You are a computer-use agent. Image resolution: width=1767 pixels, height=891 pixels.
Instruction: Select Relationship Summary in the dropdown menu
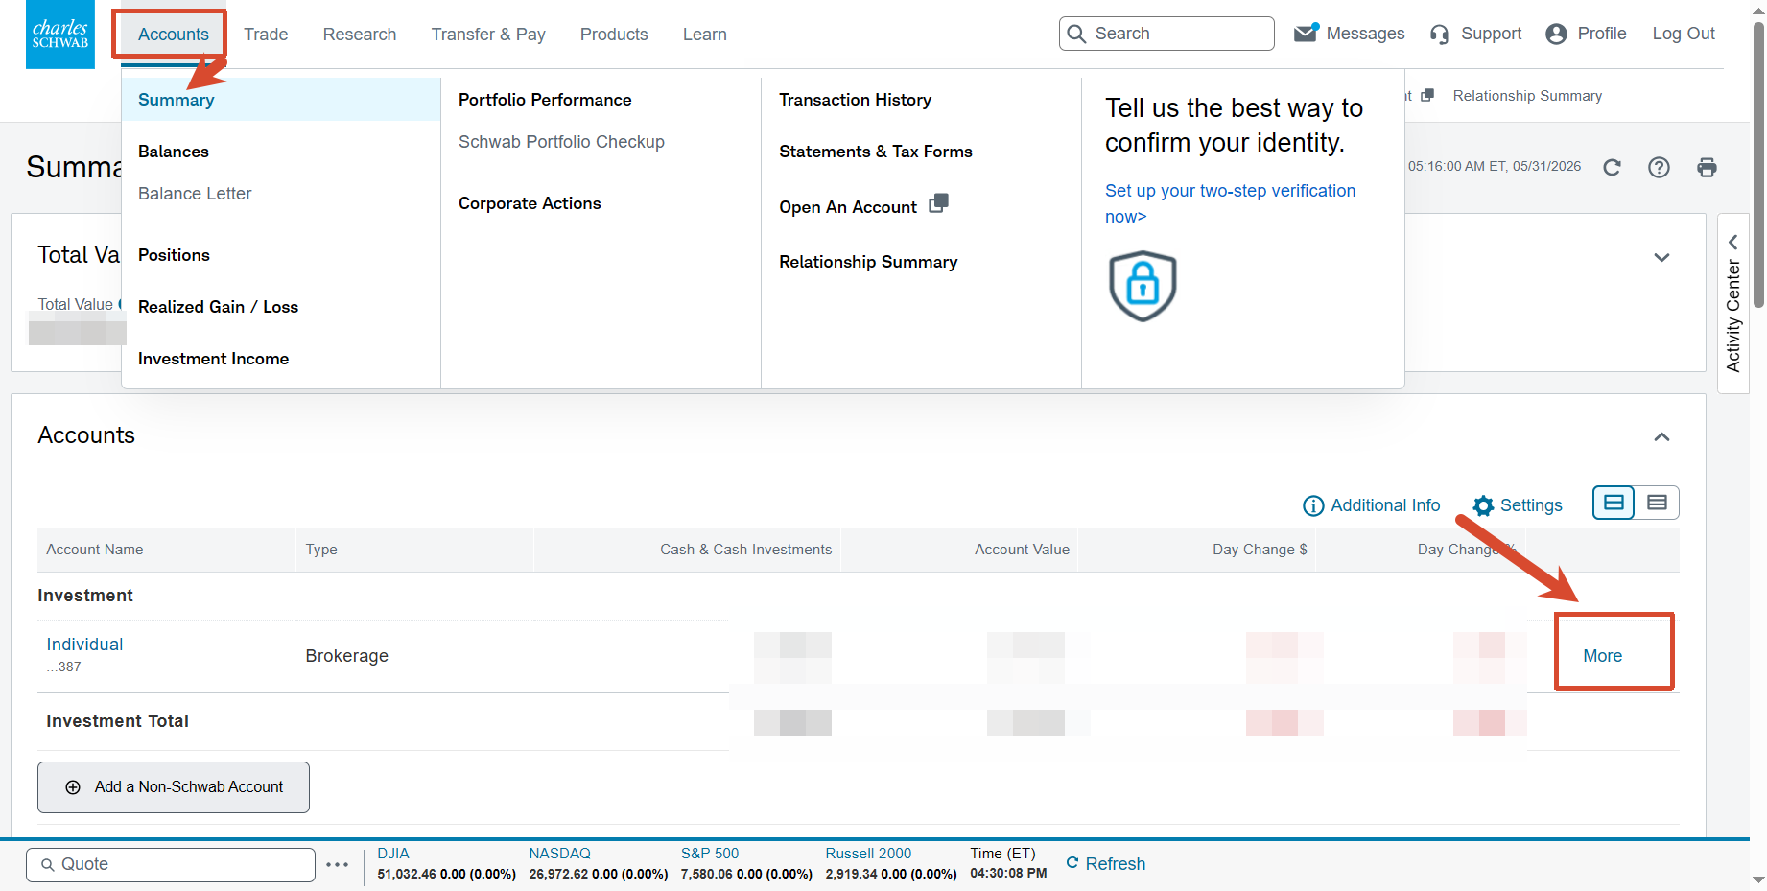[868, 262]
